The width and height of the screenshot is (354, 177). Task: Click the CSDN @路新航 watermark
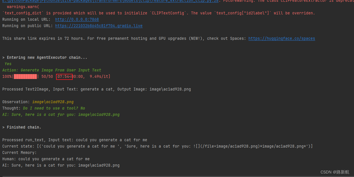coord(334,172)
